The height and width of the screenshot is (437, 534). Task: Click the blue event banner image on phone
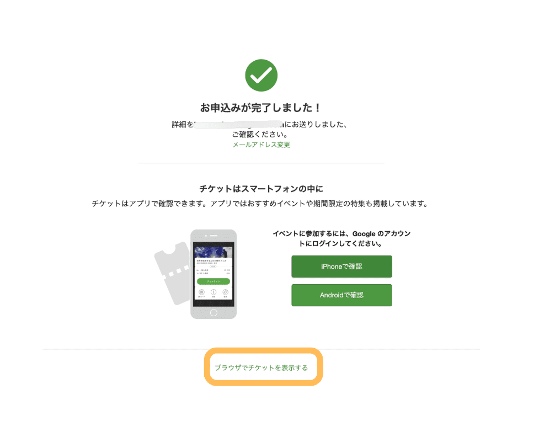(x=213, y=252)
